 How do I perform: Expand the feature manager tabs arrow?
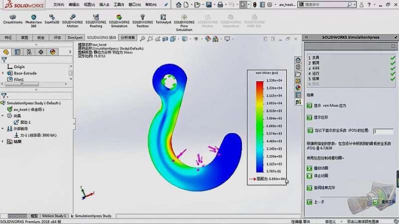(x=70, y=52)
